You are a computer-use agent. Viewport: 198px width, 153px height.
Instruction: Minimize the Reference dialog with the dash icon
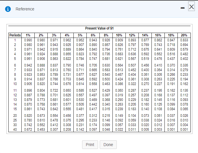[x=182, y=8]
